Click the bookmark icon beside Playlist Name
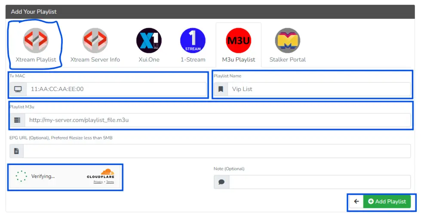 (x=221, y=89)
